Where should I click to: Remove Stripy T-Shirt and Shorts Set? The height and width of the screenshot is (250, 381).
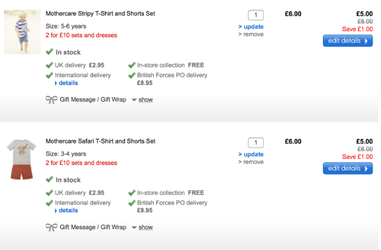[x=252, y=34]
